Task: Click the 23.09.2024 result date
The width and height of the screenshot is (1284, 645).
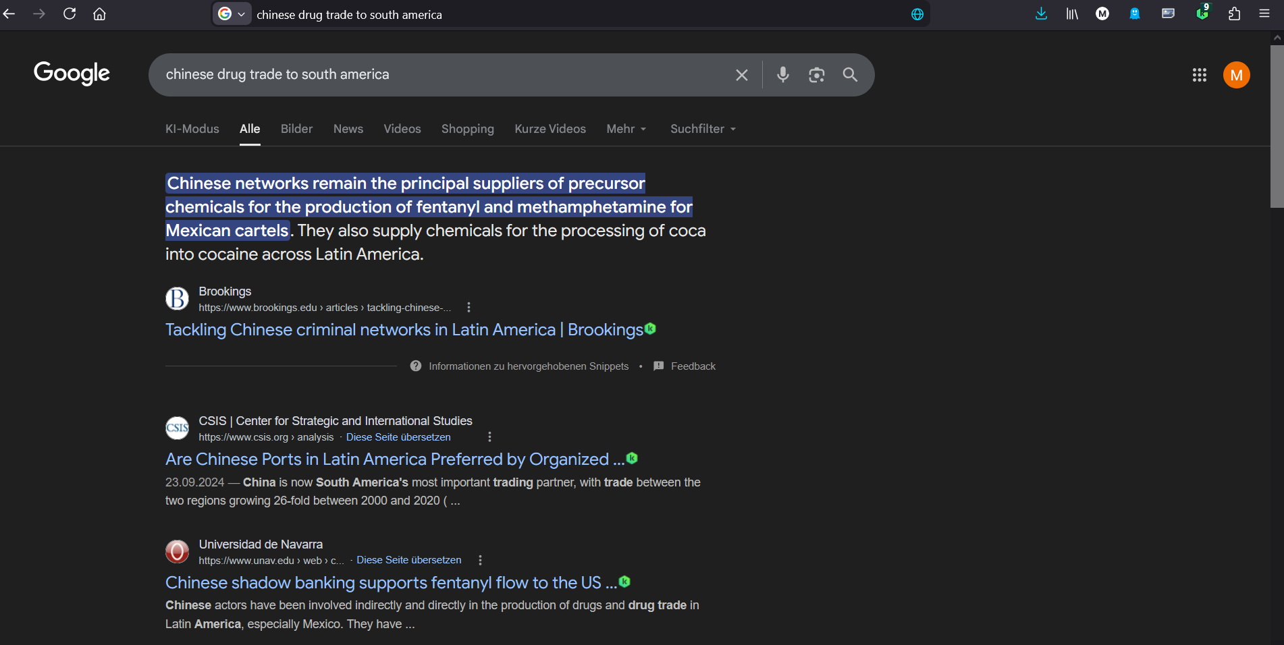Action: coord(194,482)
